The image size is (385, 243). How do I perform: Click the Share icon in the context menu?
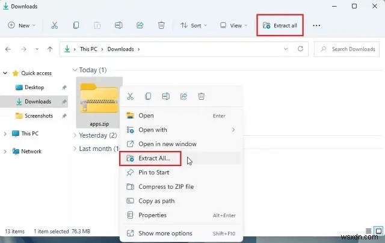(183, 96)
